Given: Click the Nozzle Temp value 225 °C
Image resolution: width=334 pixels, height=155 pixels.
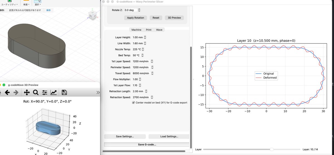Looking at the screenshot, I should click(x=137, y=49).
